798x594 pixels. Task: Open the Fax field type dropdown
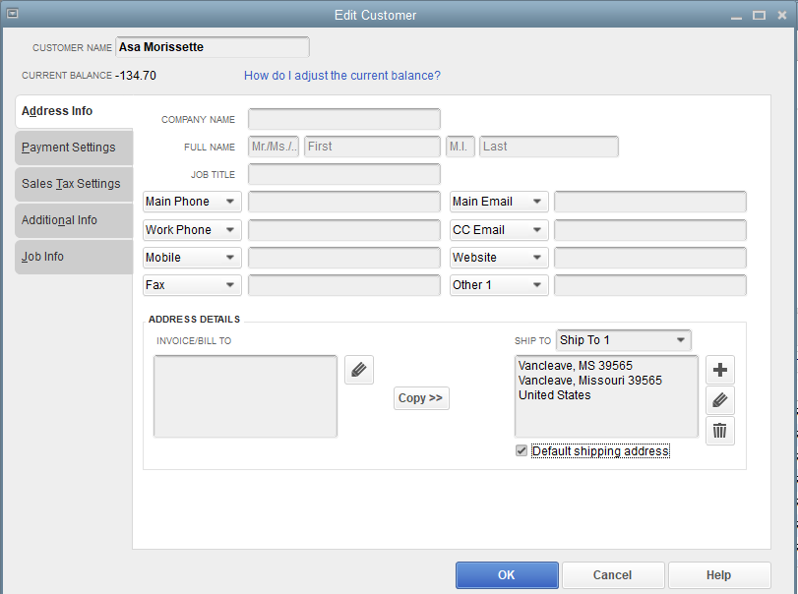click(x=191, y=285)
